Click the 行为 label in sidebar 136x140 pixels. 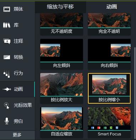point(18,73)
